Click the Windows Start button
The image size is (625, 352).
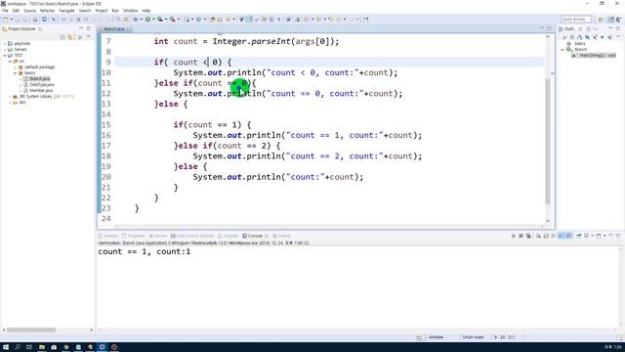point(6,347)
